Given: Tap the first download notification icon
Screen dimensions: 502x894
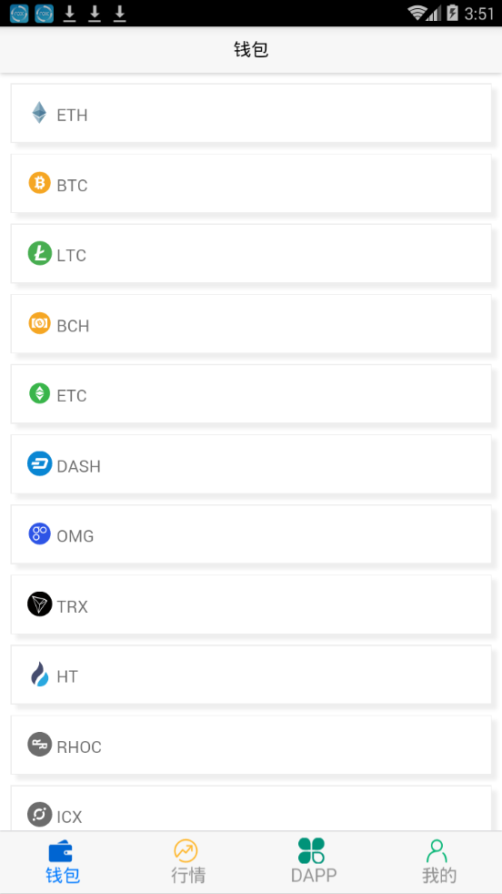Looking at the screenshot, I should click(x=69, y=13).
